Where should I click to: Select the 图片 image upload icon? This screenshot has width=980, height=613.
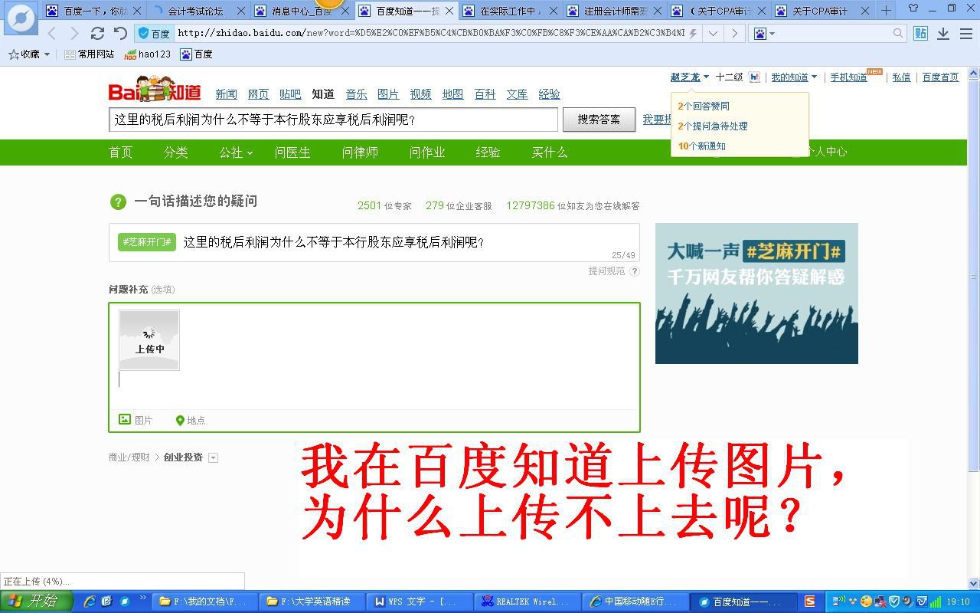(x=124, y=419)
